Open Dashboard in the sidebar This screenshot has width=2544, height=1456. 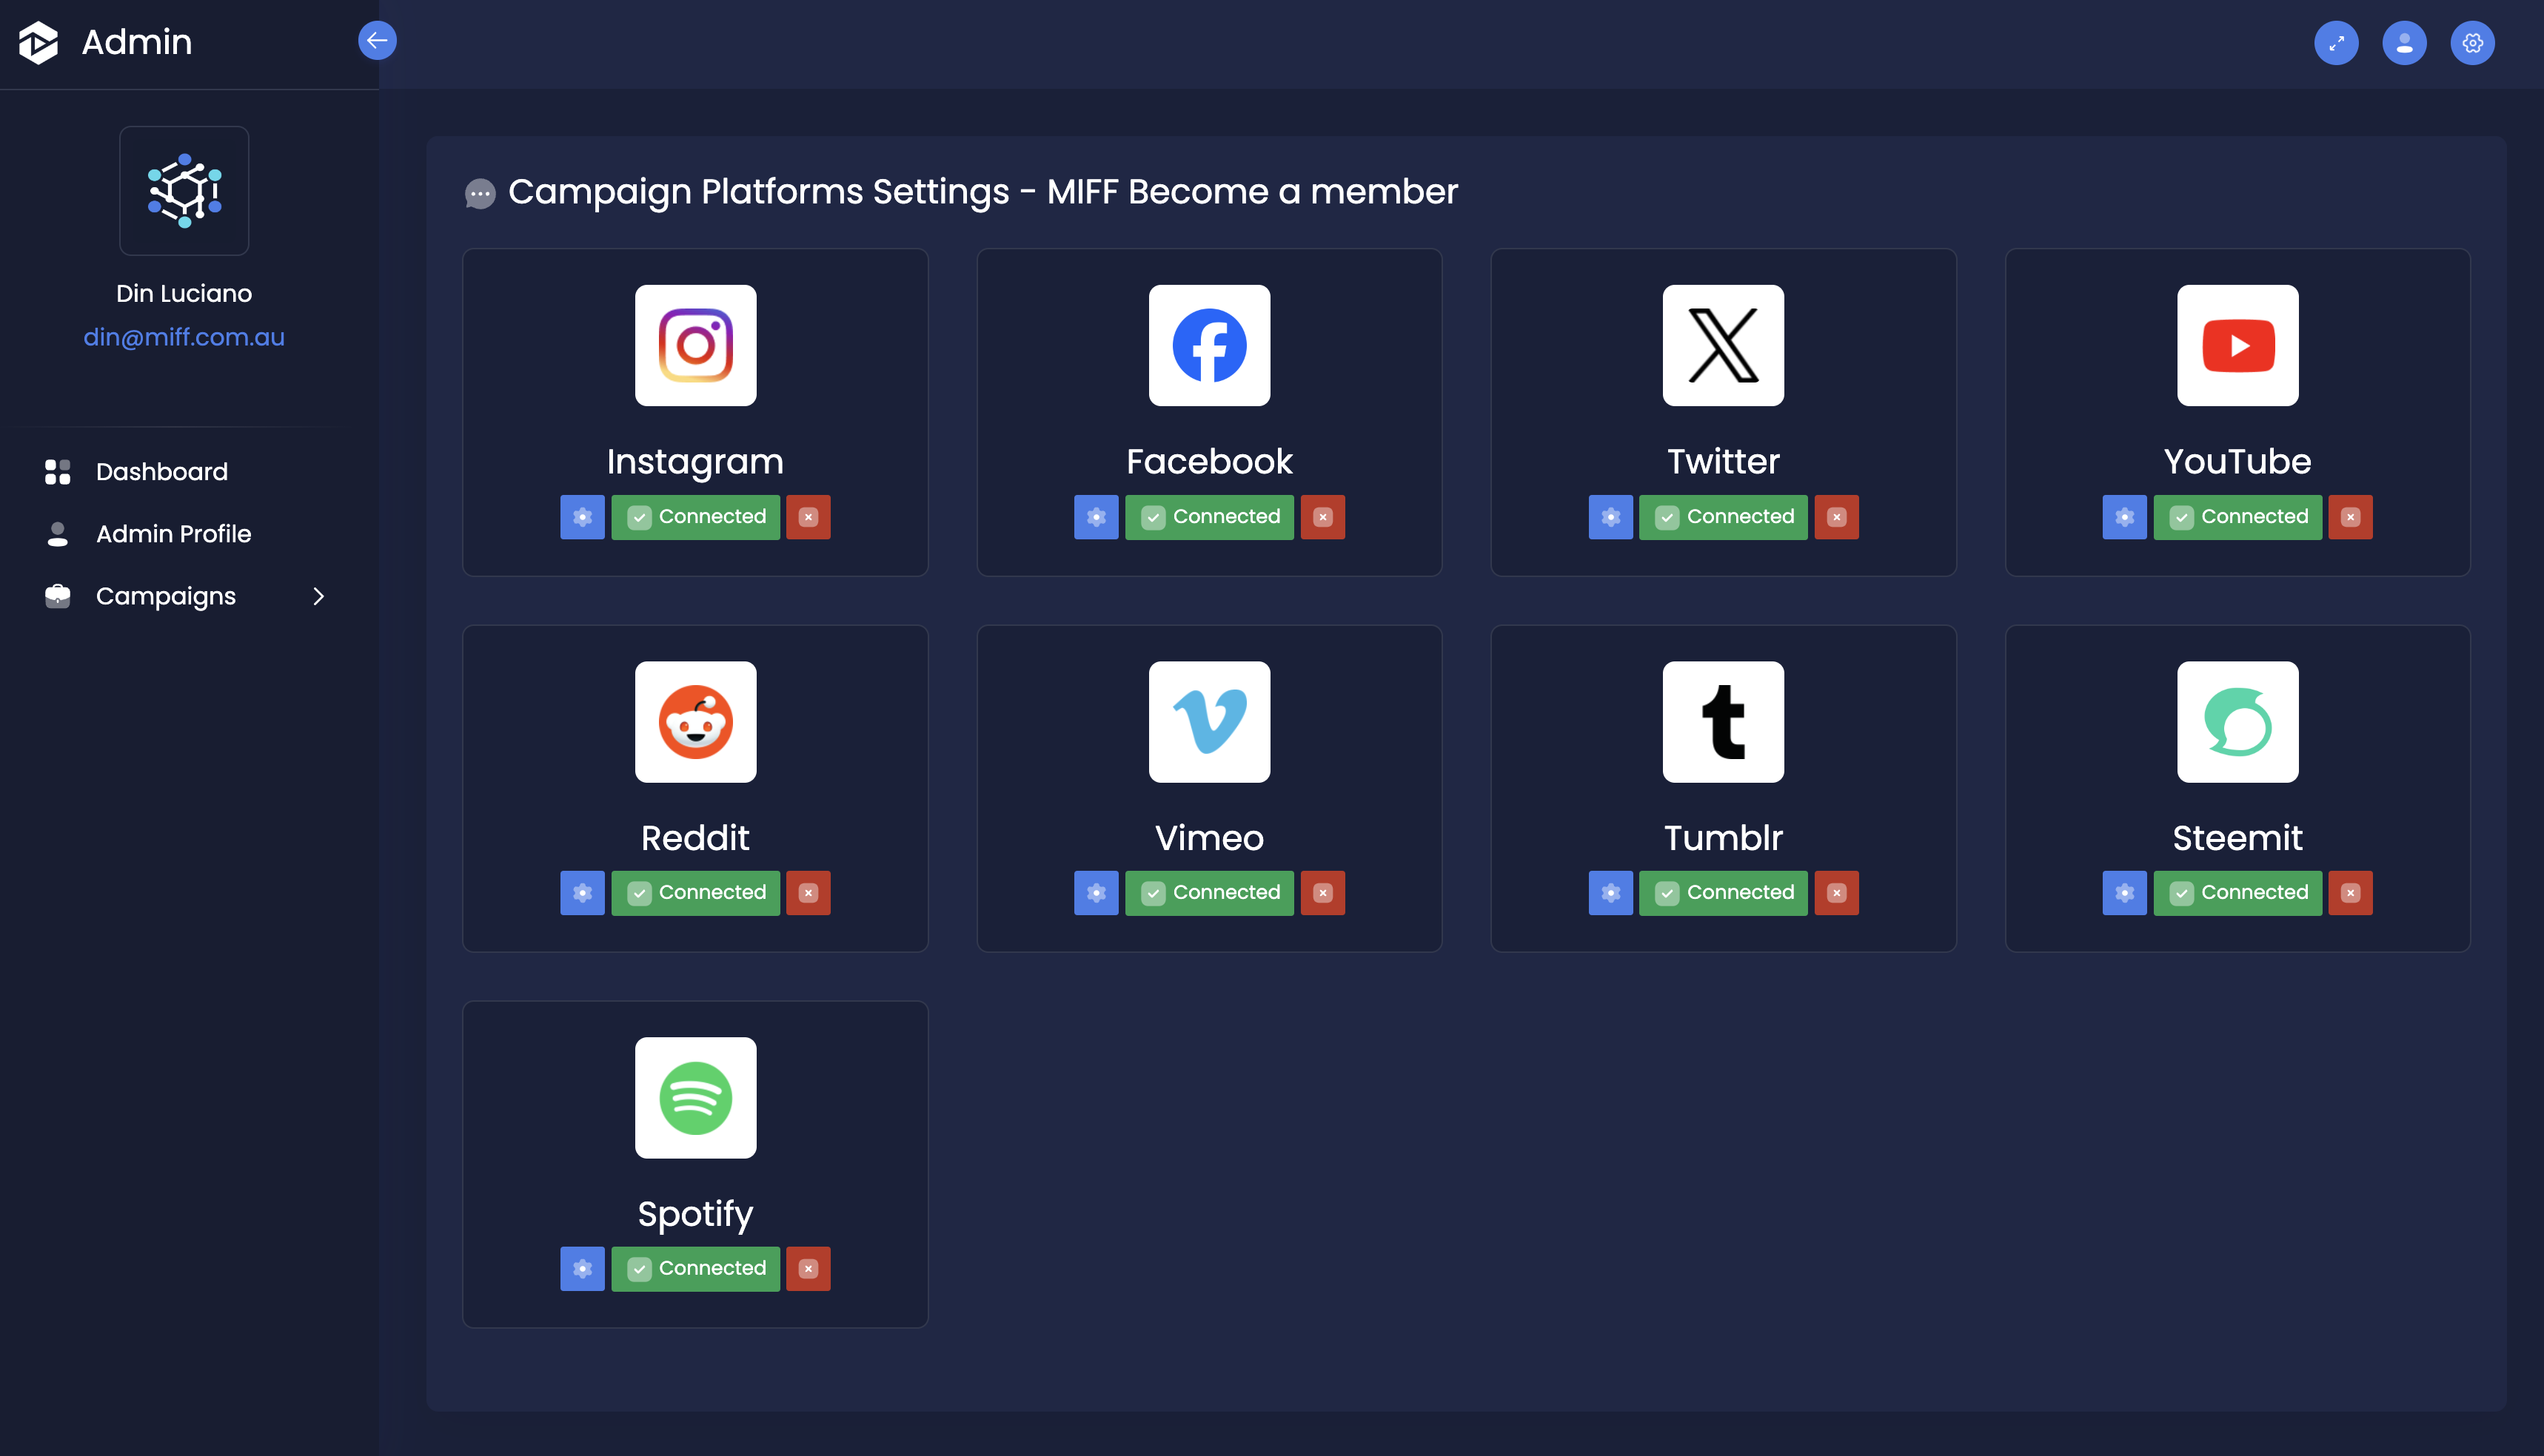click(x=161, y=472)
